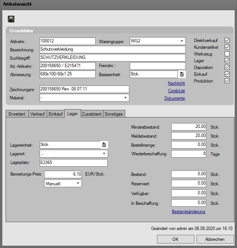Open the Material dropdown

click(125, 98)
